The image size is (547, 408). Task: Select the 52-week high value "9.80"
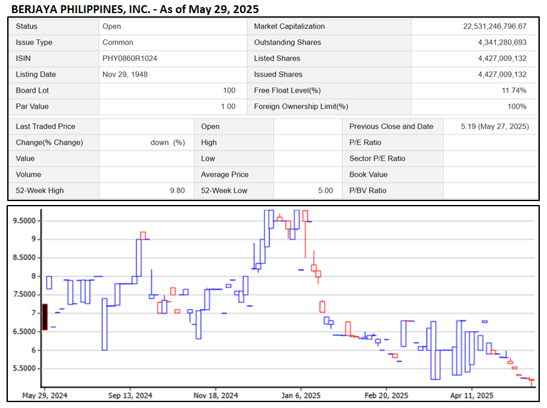click(x=177, y=191)
